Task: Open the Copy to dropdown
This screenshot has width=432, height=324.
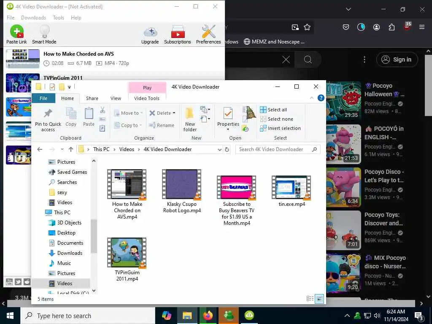Action: pos(127,125)
